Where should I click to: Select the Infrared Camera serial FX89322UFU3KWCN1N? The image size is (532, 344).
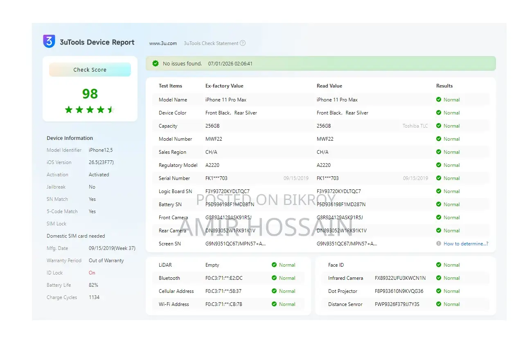pos(400,278)
